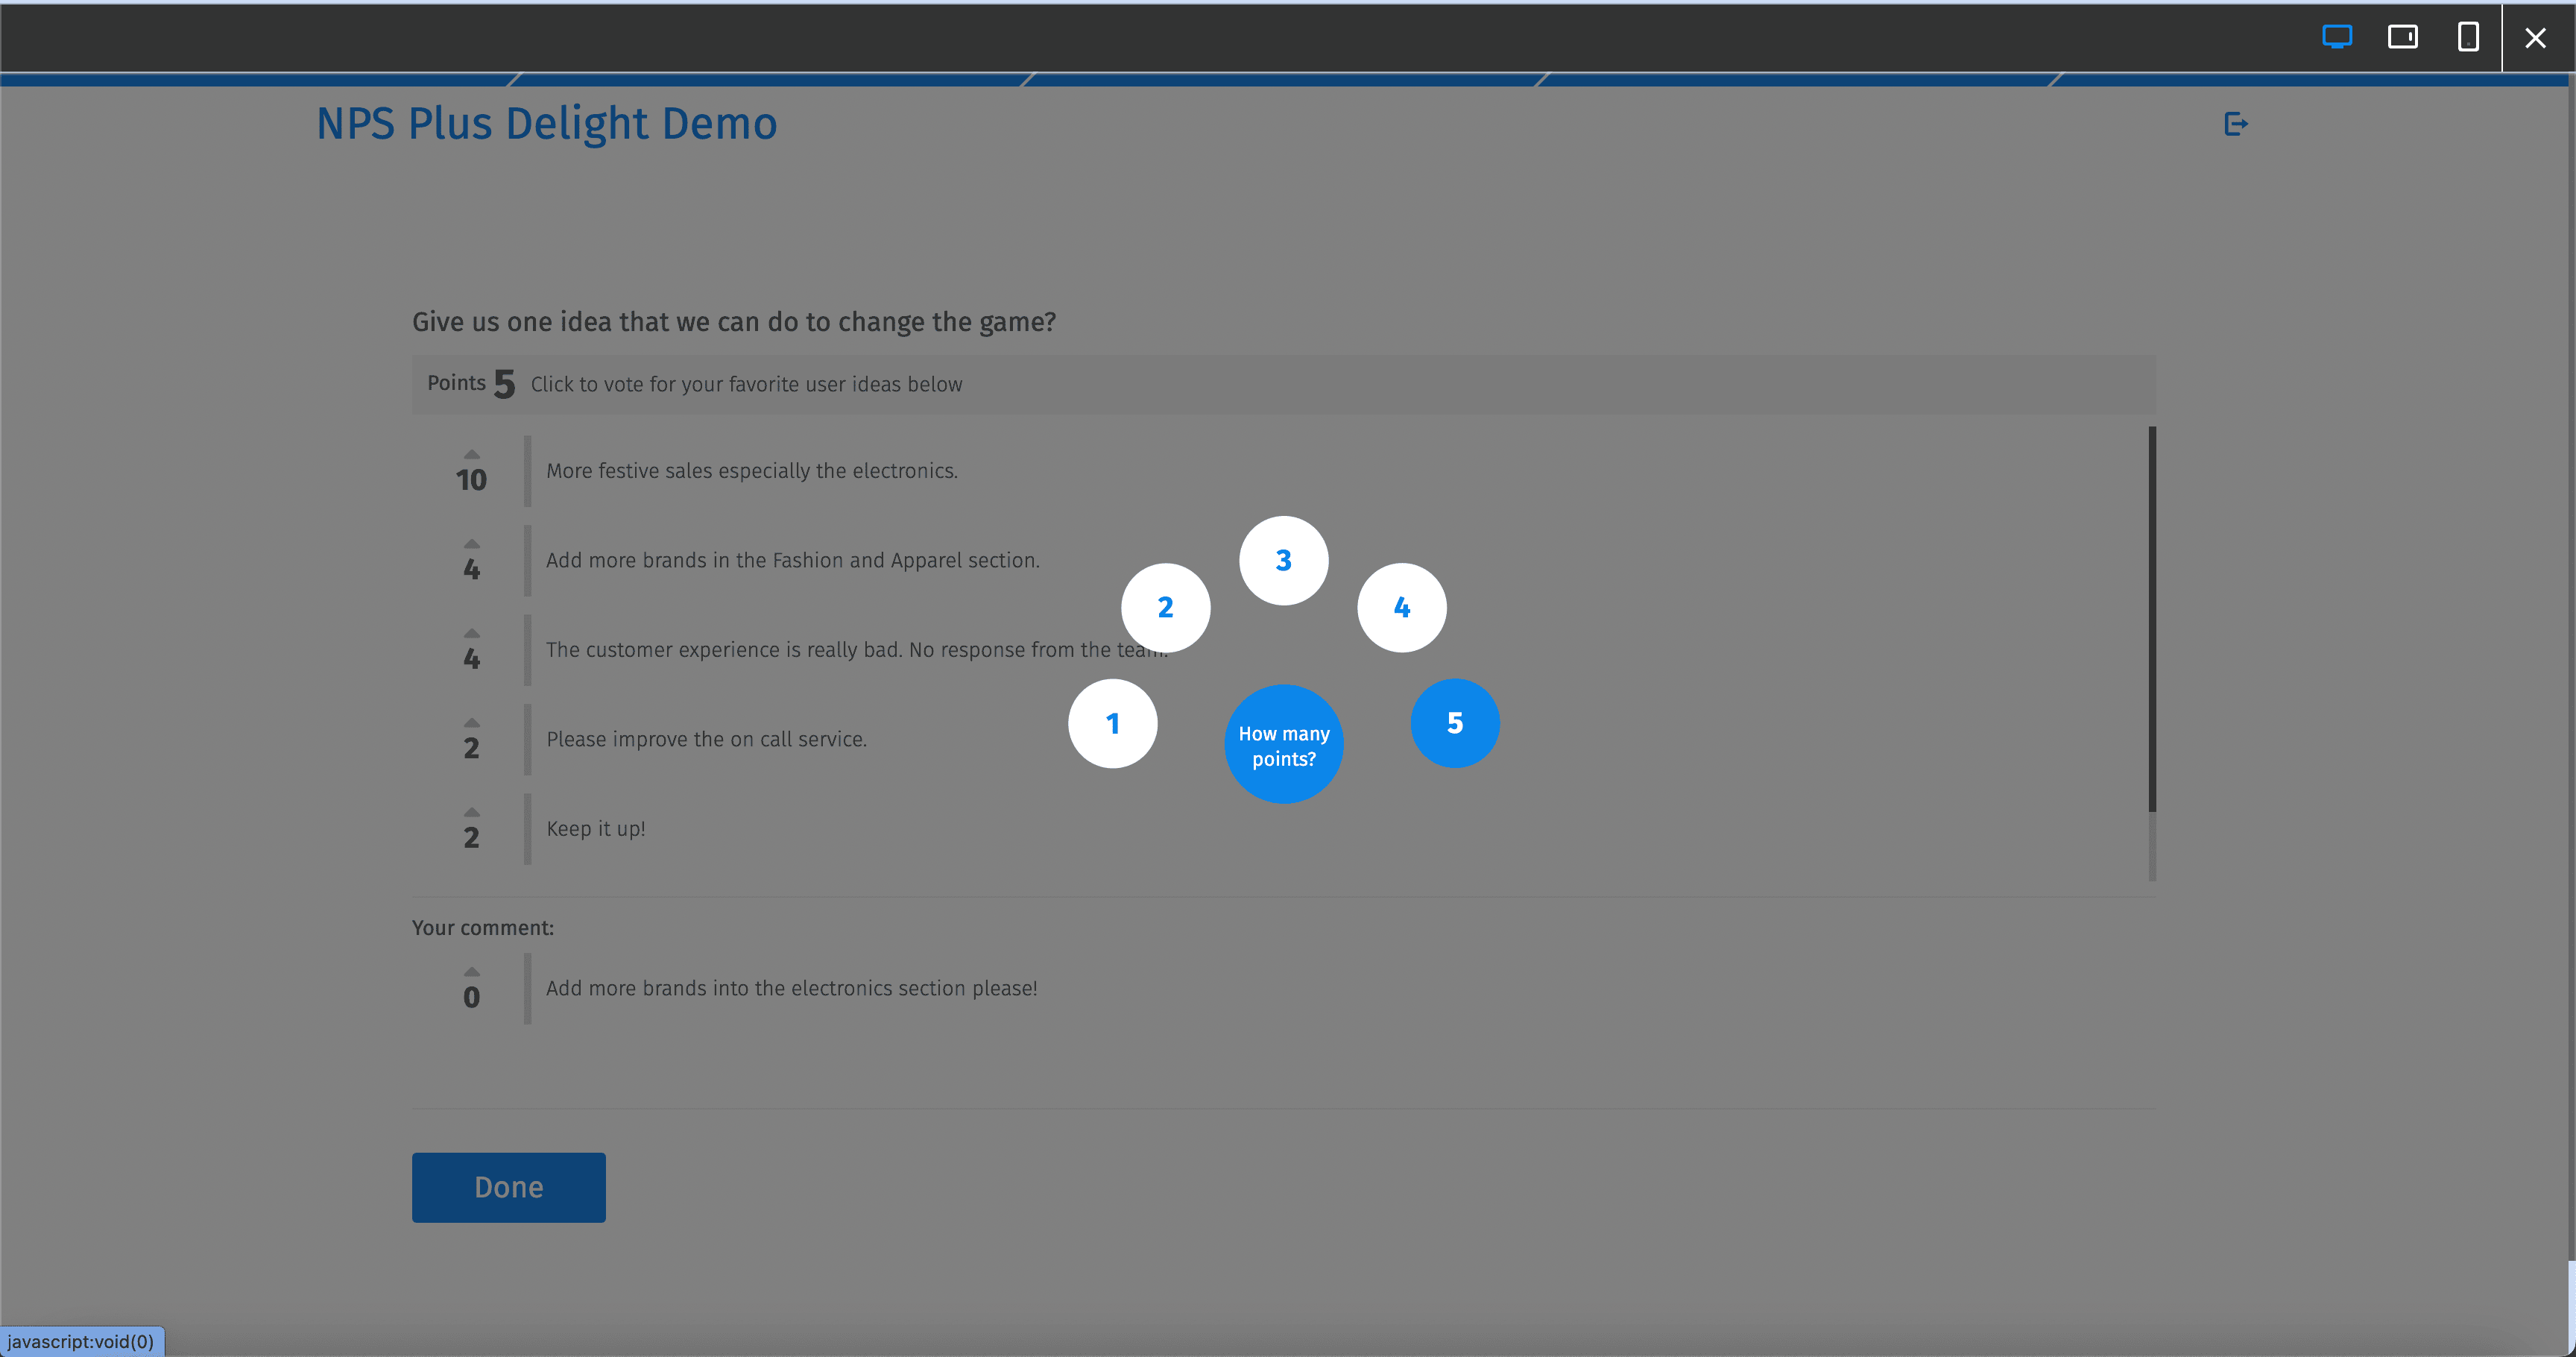Upvote the 'Please improve the on call service' idea

(471, 723)
